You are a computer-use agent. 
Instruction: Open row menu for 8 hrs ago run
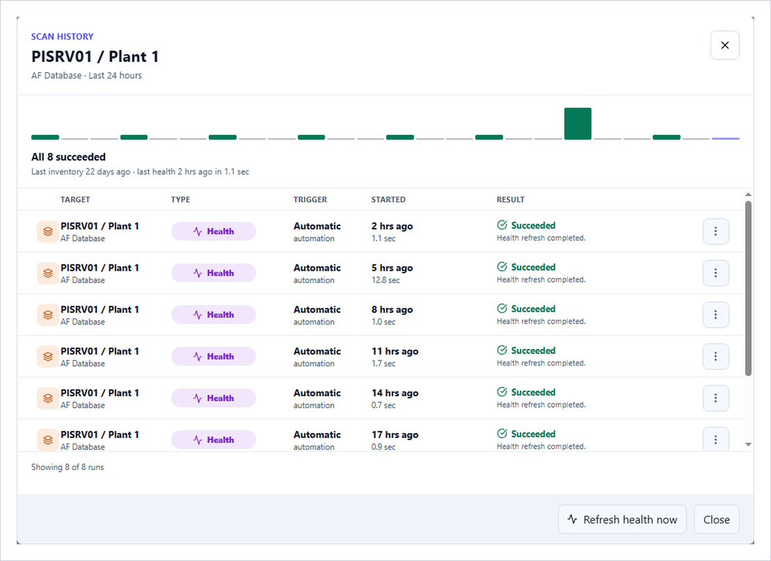coord(715,315)
